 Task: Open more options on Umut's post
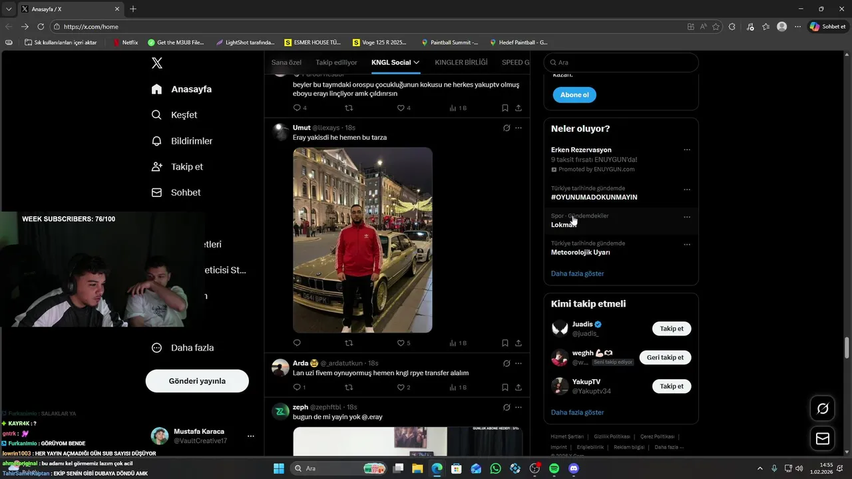[x=519, y=128]
